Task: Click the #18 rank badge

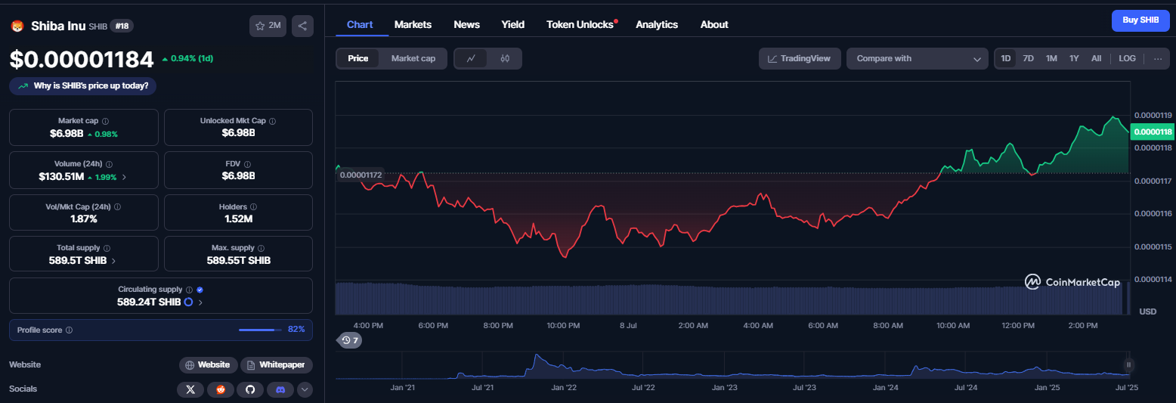Action: (122, 26)
